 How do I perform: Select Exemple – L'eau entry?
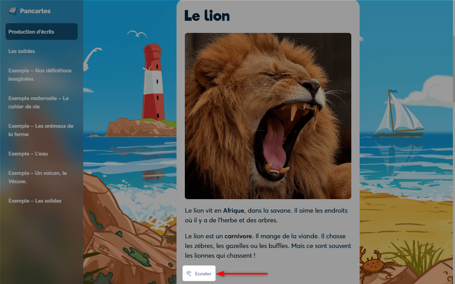tap(28, 154)
